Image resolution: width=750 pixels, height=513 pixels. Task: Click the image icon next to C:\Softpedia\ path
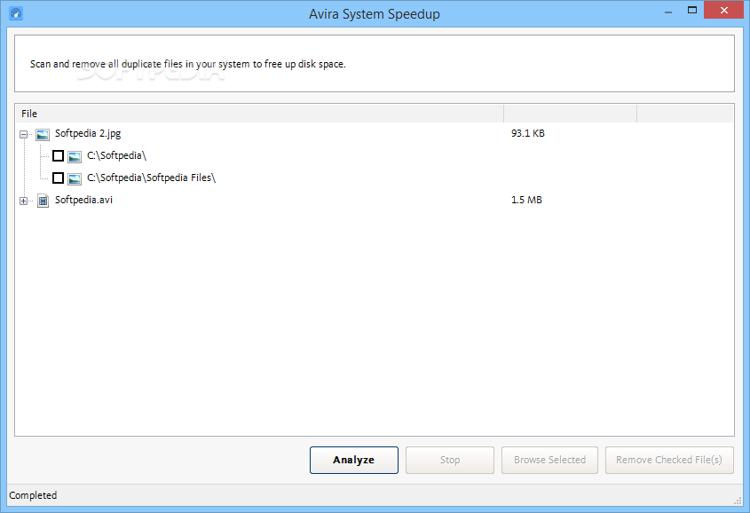tap(75, 156)
